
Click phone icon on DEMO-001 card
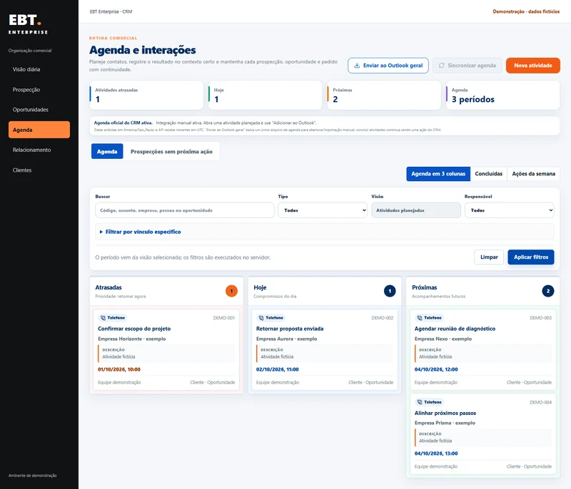(103, 318)
